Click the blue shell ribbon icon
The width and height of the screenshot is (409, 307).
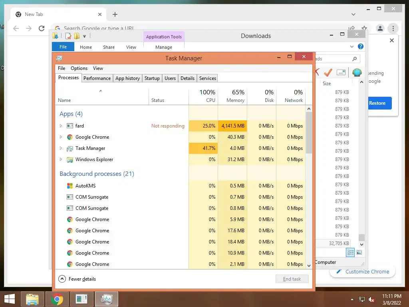pos(357,72)
